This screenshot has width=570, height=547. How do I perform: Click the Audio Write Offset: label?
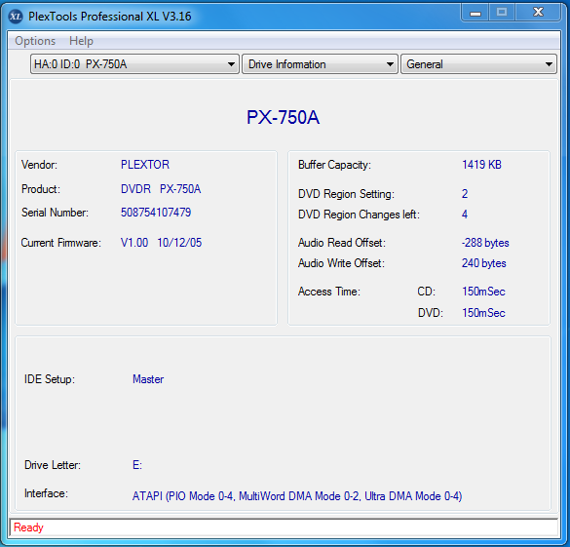click(x=341, y=263)
